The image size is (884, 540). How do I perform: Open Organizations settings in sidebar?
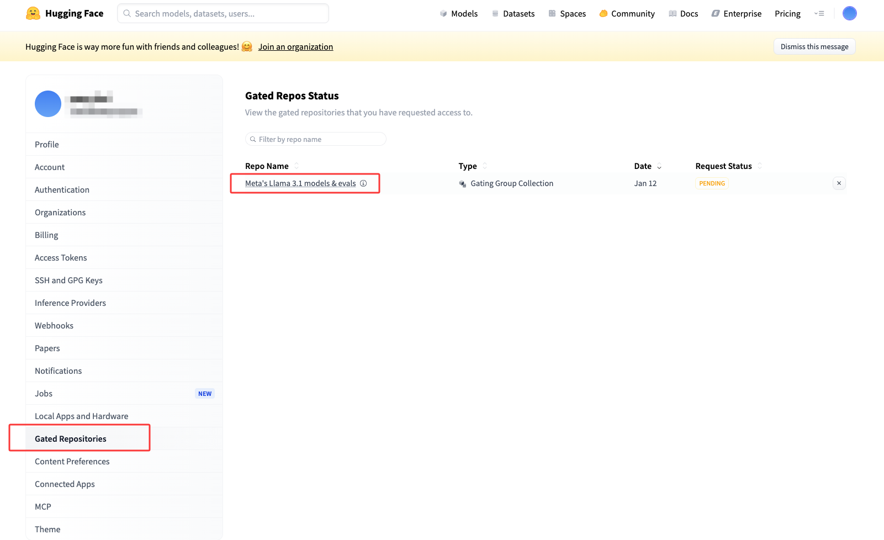click(x=124, y=212)
